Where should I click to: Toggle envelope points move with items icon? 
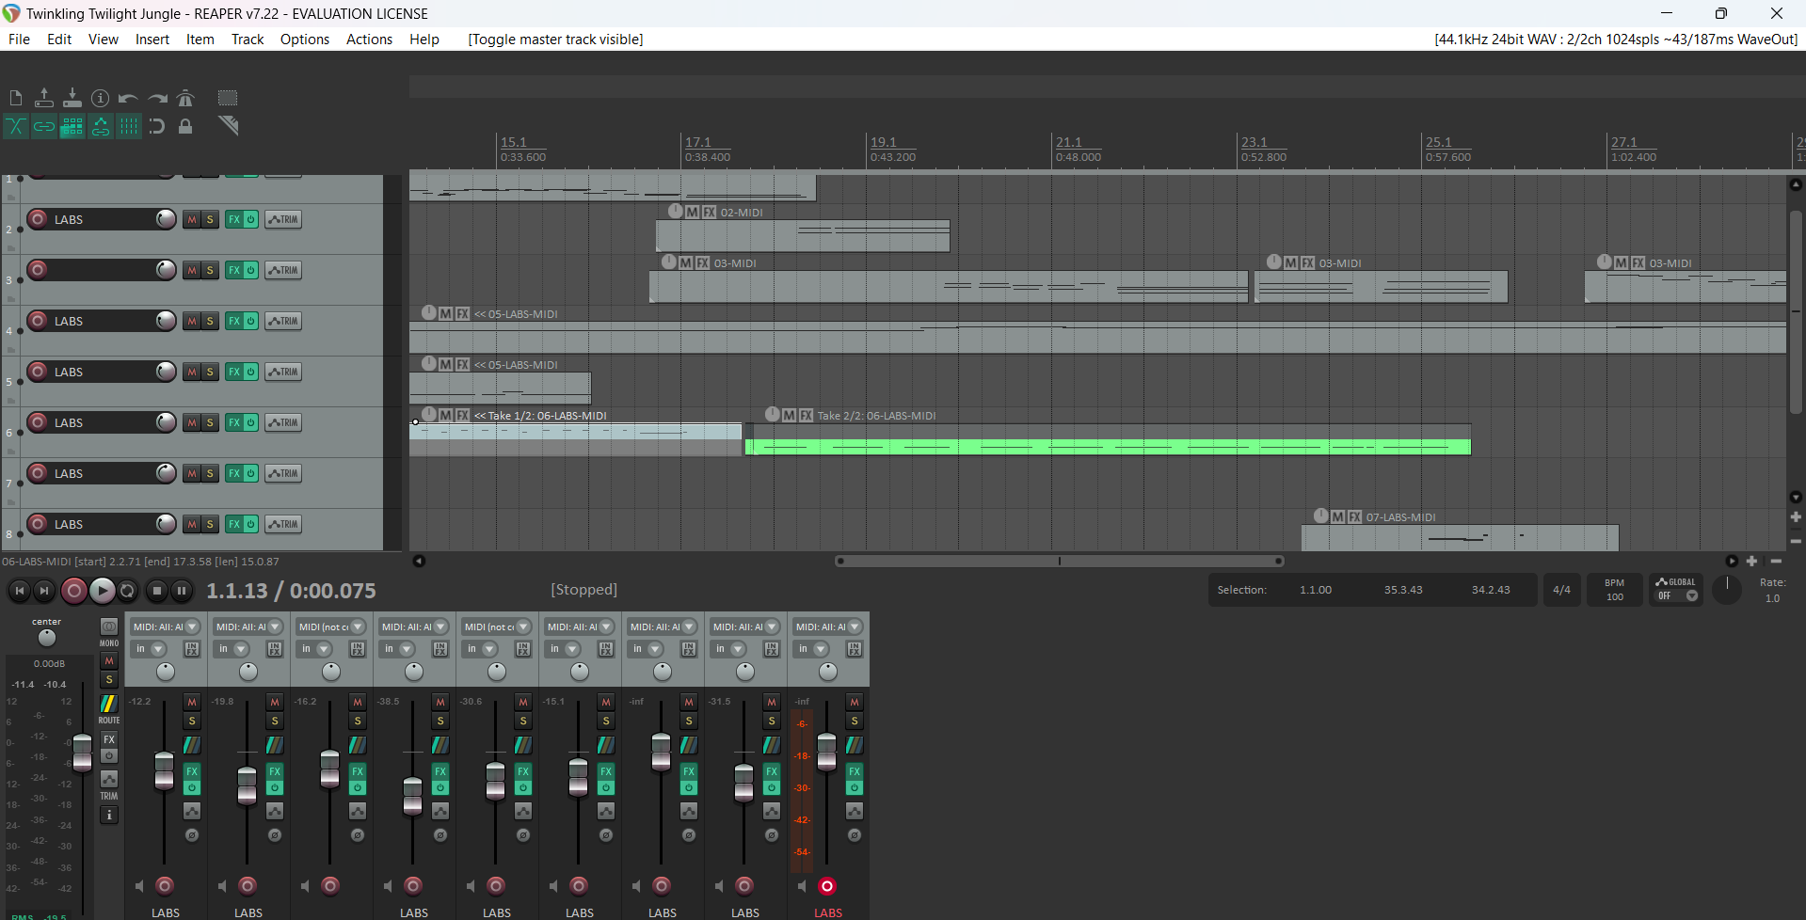(101, 126)
